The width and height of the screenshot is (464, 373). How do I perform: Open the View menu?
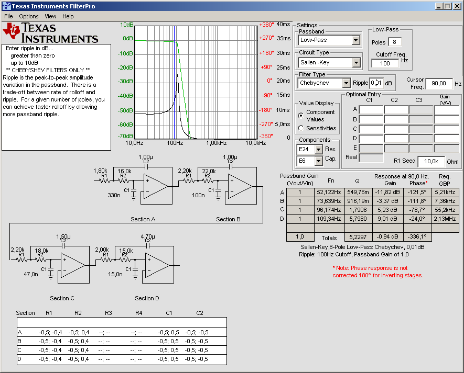coord(50,16)
